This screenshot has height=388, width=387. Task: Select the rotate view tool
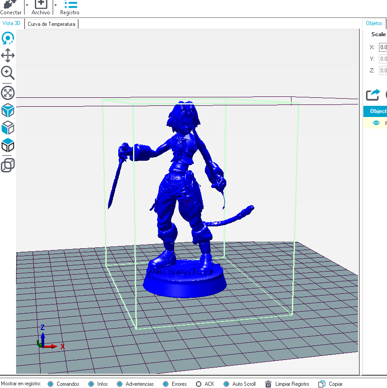coord(8,38)
